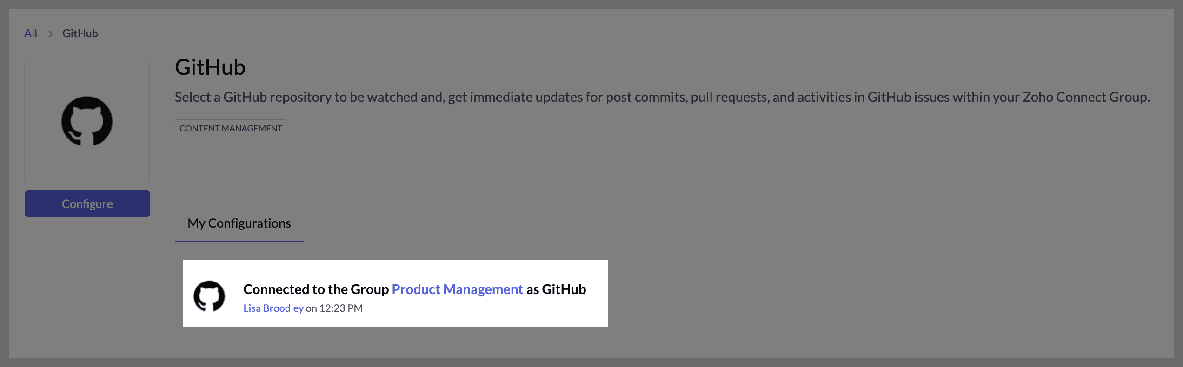Click the breadcrumb arrow separator
The height and width of the screenshot is (367, 1183).
coord(50,34)
